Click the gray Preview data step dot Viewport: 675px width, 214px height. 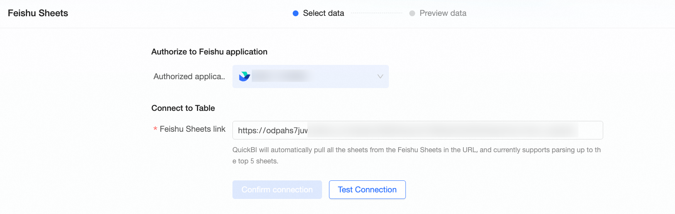pos(412,13)
